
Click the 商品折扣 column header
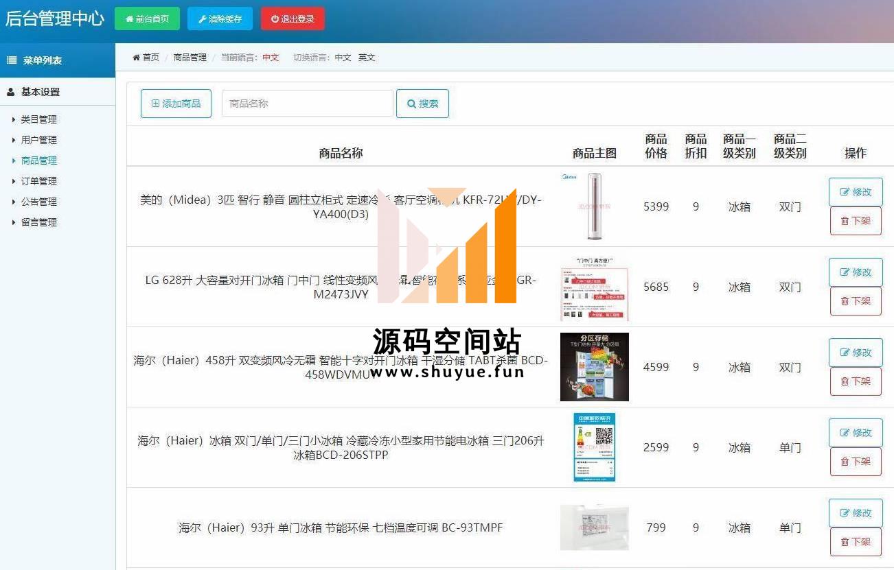696,146
